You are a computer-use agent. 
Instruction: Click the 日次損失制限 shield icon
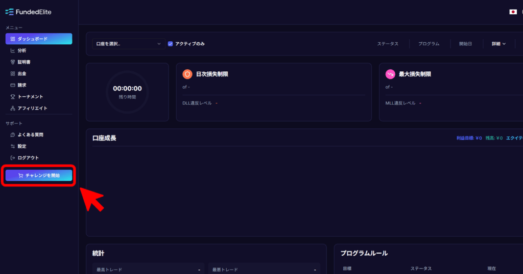click(187, 74)
